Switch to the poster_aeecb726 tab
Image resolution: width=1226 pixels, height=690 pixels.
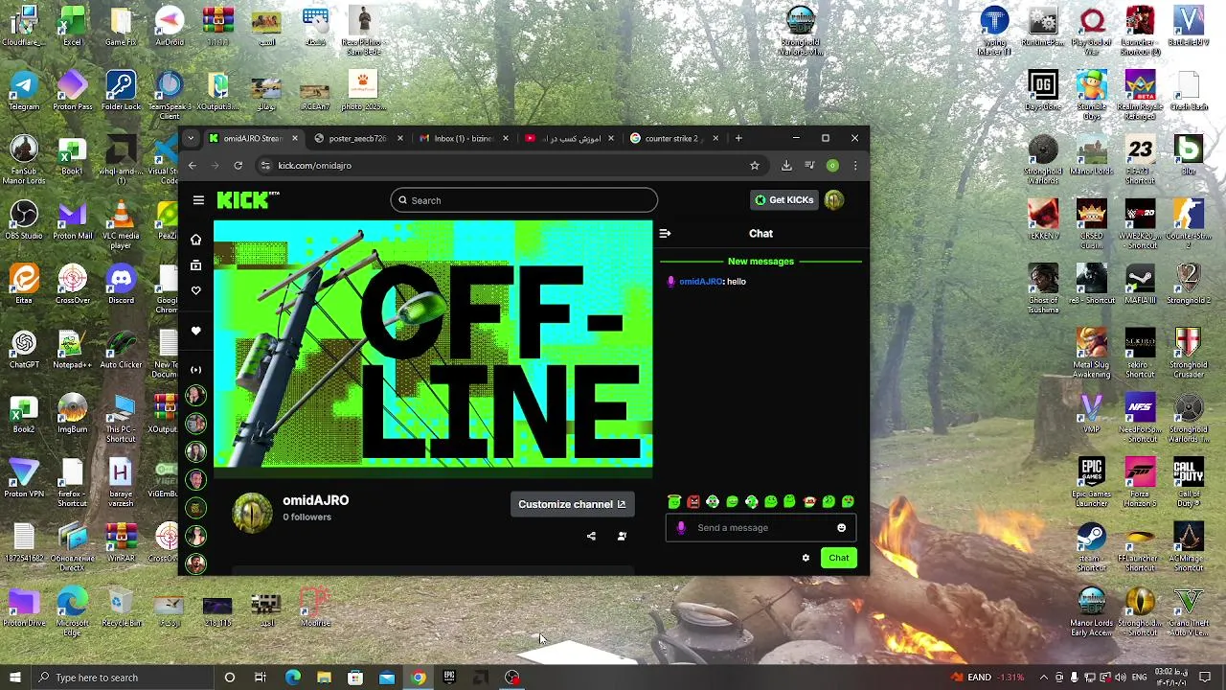click(x=357, y=138)
